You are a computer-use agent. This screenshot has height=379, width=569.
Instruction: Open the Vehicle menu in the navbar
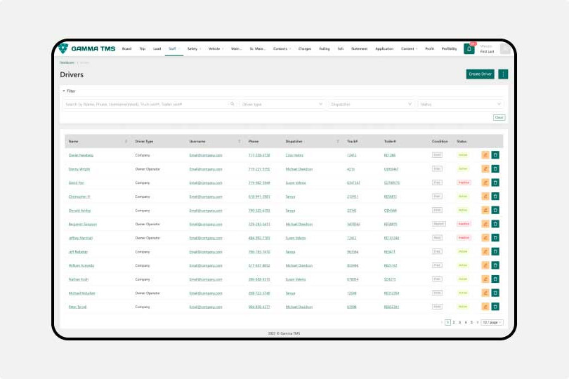(216, 49)
